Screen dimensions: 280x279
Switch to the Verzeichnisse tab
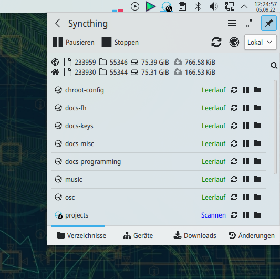81,235
